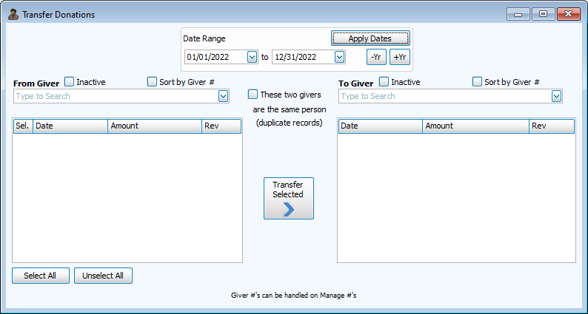
Task: Tick the To Giver Inactive checkbox
Action: [384, 82]
